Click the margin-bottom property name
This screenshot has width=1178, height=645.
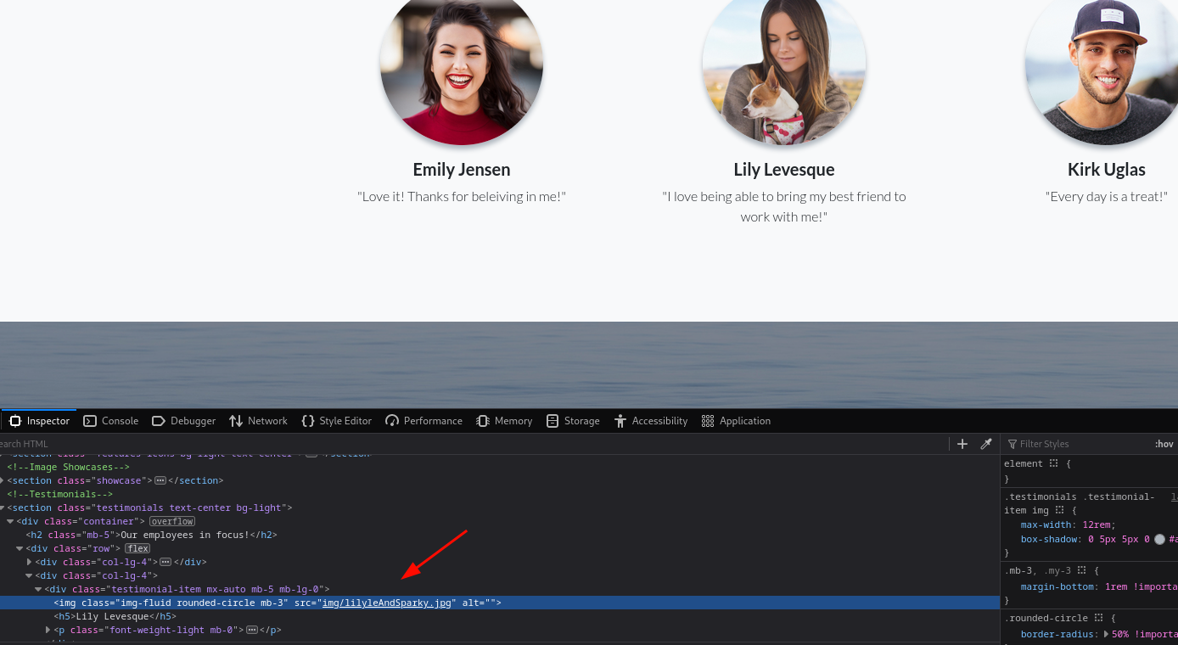tap(1057, 586)
